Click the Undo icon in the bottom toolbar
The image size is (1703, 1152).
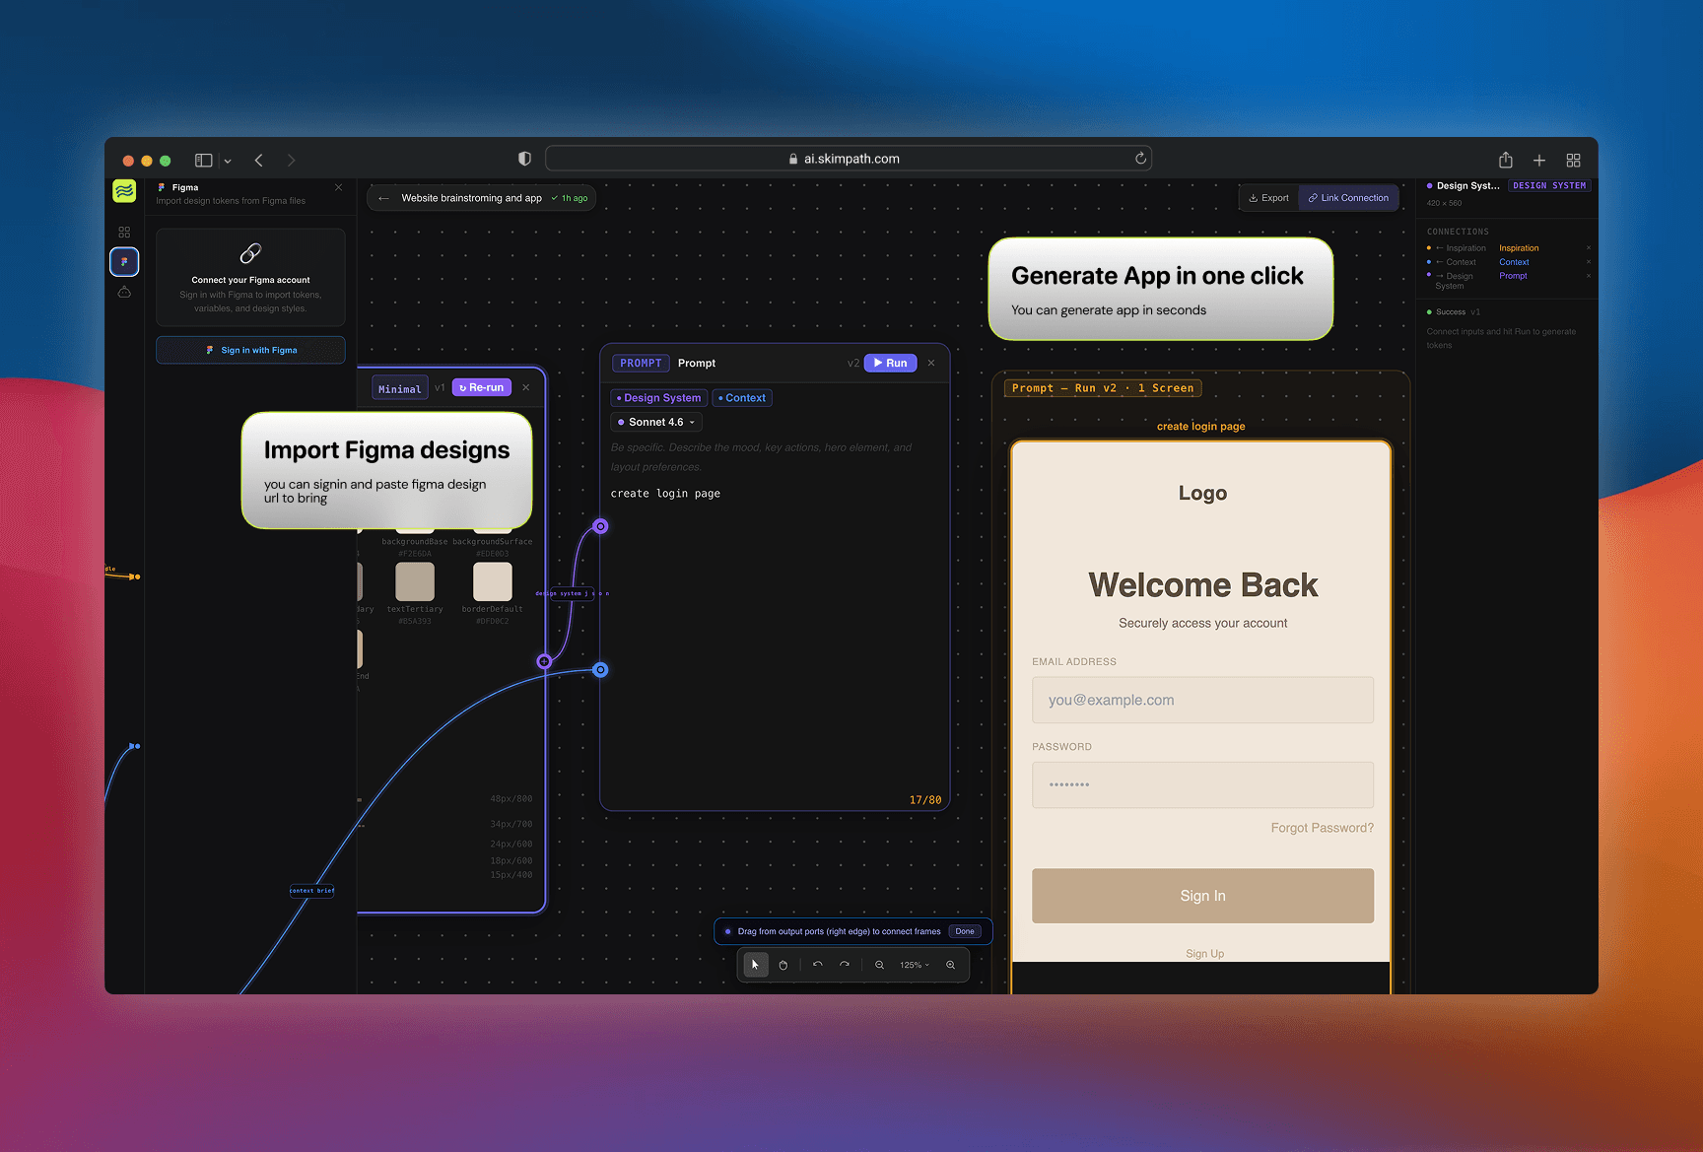click(817, 964)
